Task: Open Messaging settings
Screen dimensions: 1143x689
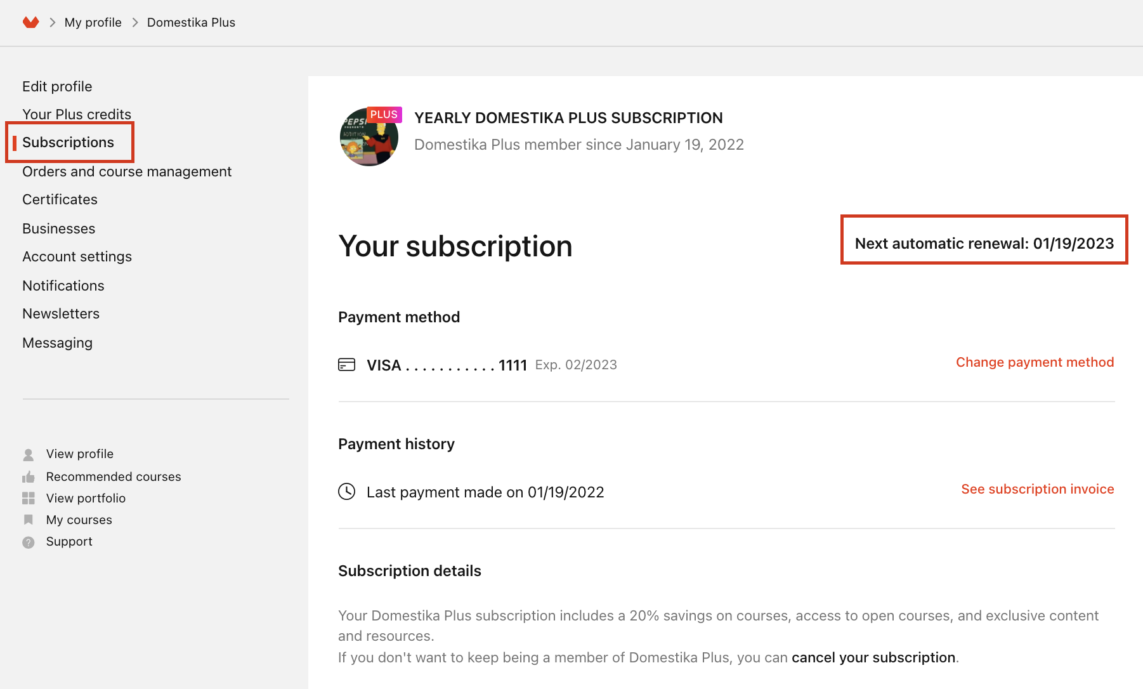Action: (57, 343)
